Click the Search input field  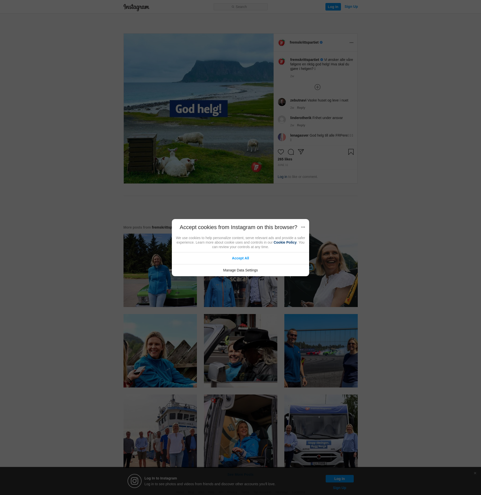[x=240, y=7]
